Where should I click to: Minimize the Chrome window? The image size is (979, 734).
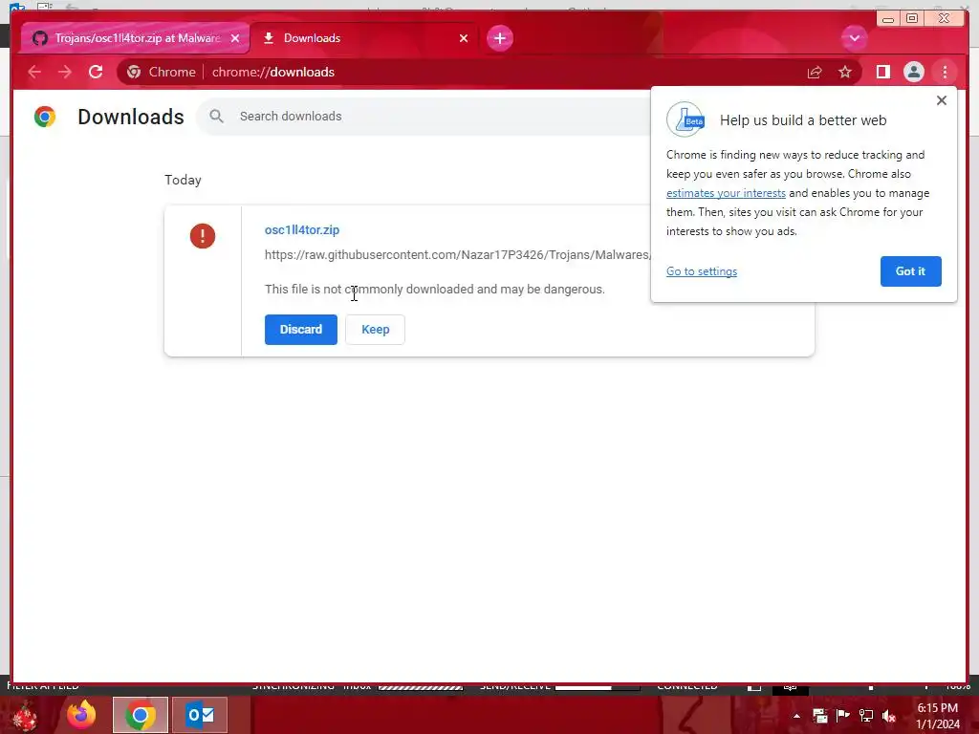[888, 19]
